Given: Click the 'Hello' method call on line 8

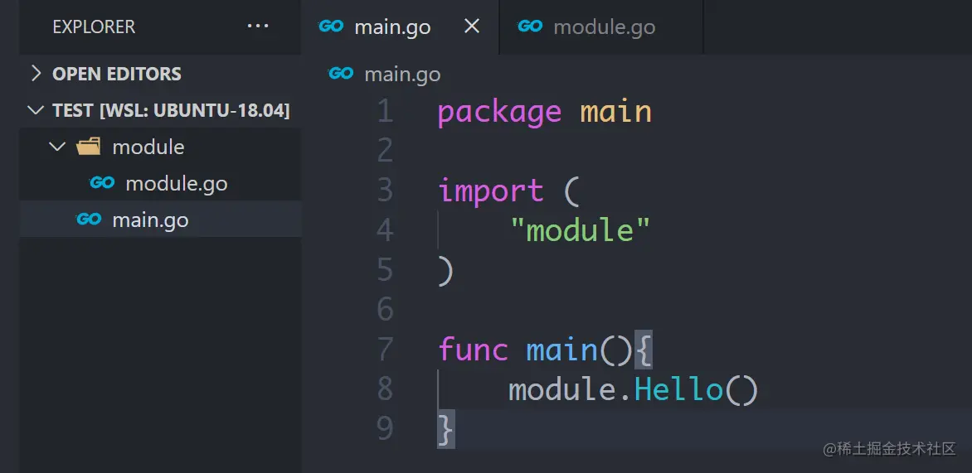Looking at the screenshot, I should pos(678,389).
